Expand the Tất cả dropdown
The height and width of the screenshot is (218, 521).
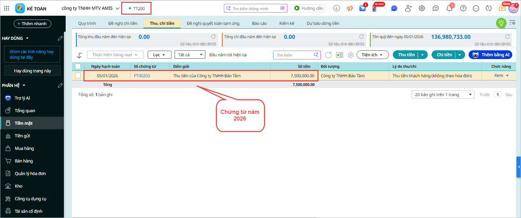pos(190,55)
